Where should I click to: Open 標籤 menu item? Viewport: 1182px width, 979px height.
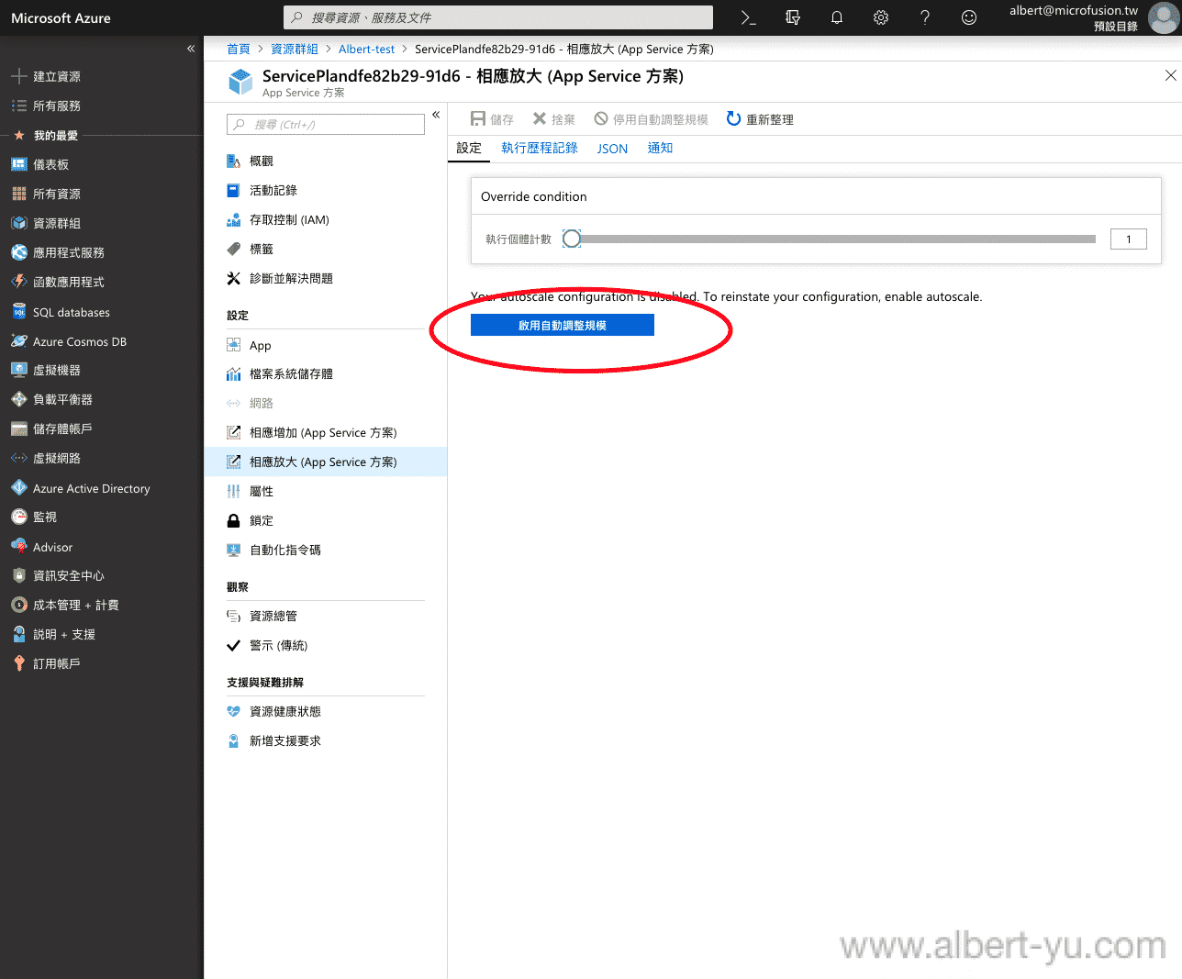pos(326,249)
